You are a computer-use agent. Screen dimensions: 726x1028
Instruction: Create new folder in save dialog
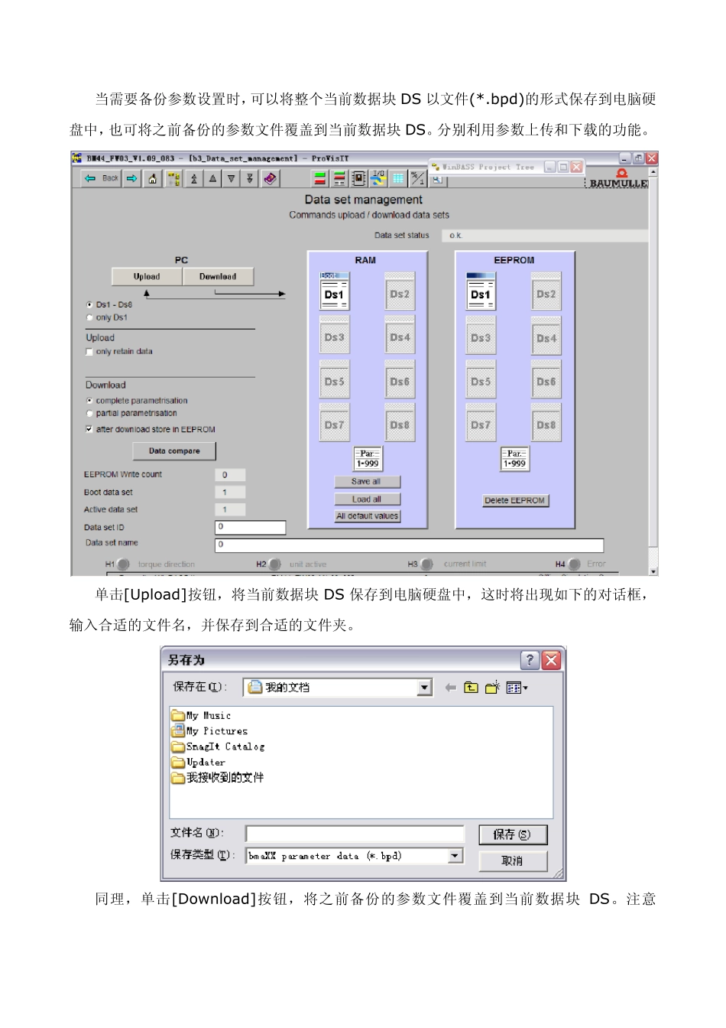(x=492, y=688)
